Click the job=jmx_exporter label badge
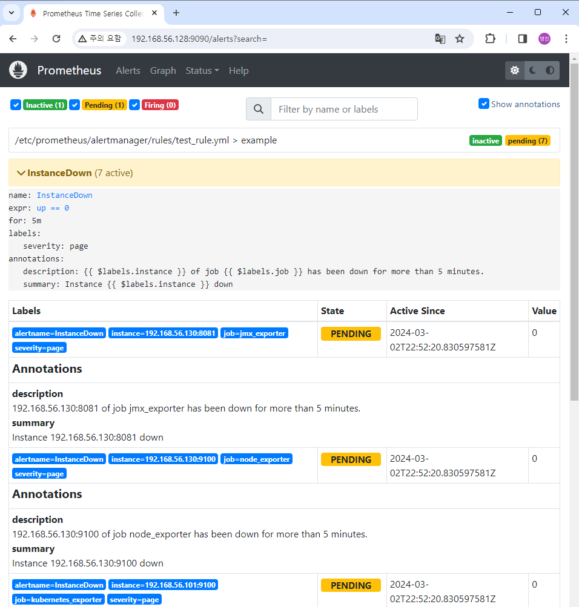Image resolution: width=579 pixels, height=607 pixels. point(254,333)
